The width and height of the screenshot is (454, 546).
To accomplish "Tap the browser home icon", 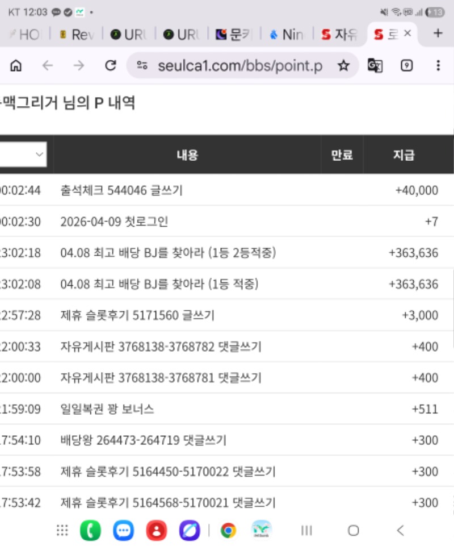I will click(x=16, y=66).
